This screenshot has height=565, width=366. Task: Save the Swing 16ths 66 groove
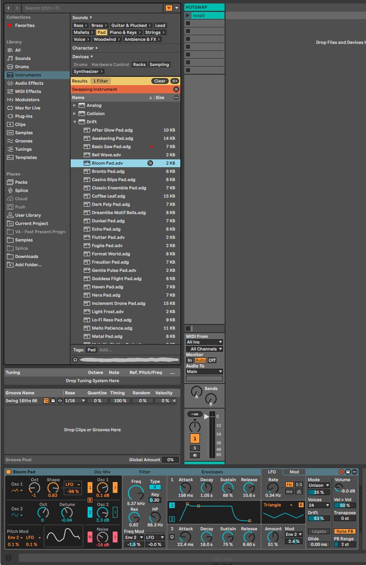point(53,401)
